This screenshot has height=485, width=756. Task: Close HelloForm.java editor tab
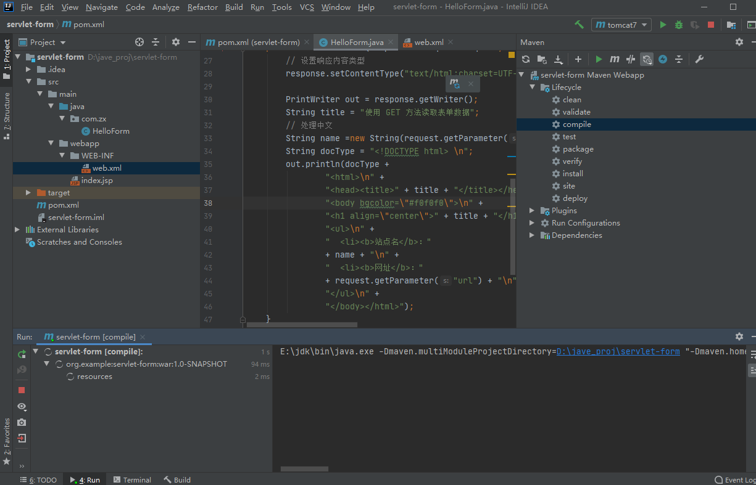click(391, 43)
